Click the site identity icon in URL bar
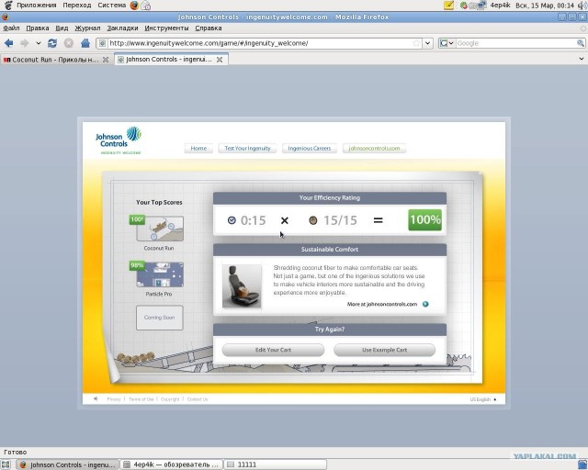The image size is (588, 470). 102,43
